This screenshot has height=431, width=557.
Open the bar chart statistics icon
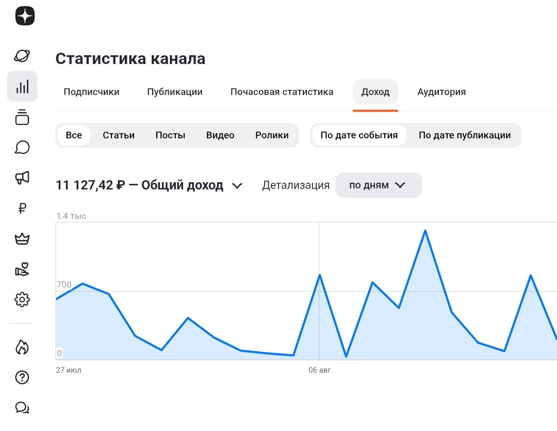[x=22, y=86]
